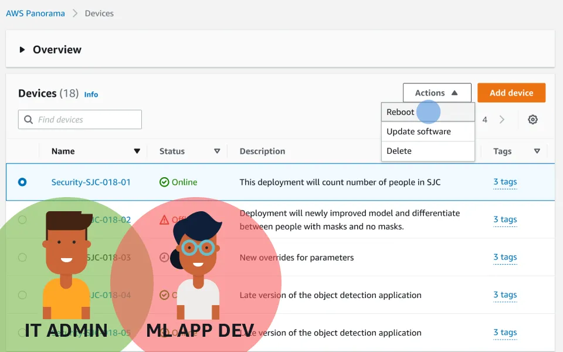Open device Security-SJC-018-01 link
This screenshot has width=563, height=352.
(x=91, y=182)
